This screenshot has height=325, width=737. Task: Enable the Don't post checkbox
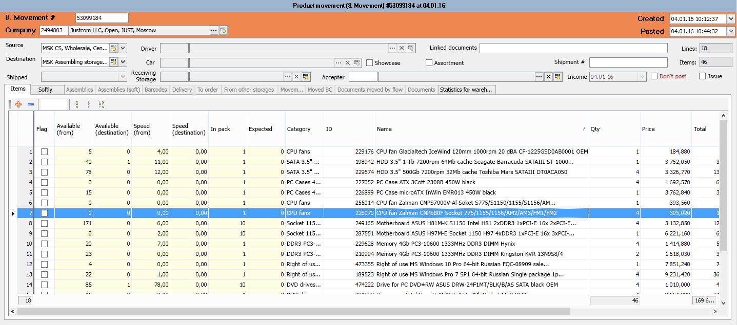654,76
